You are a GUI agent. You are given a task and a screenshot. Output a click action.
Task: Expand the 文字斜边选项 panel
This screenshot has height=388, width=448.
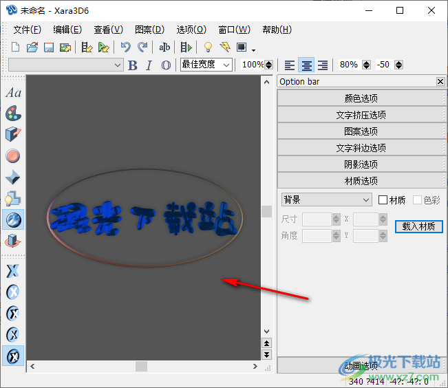coord(361,148)
